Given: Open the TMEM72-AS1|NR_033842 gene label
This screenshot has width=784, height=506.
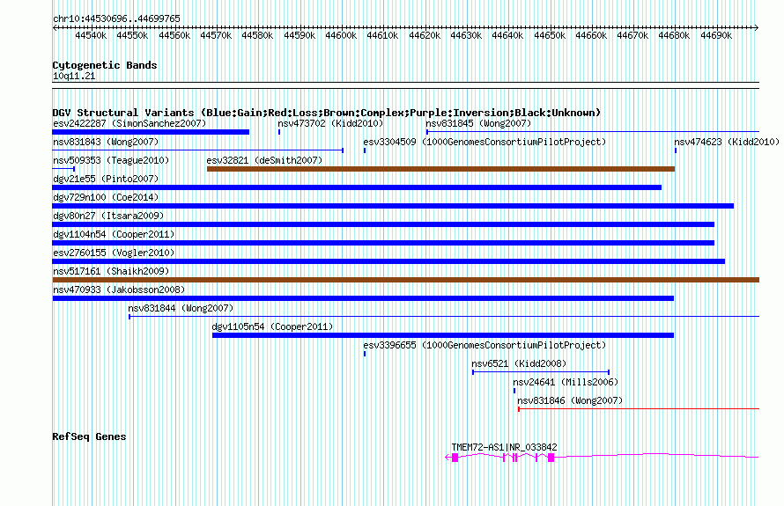Looking at the screenshot, I should [x=504, y=448].
